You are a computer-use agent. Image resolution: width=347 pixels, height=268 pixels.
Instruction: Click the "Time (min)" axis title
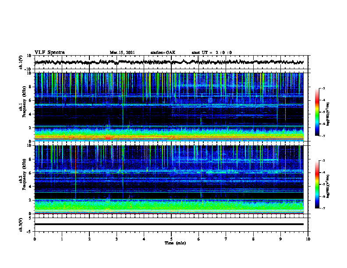[x=175, y=243]
